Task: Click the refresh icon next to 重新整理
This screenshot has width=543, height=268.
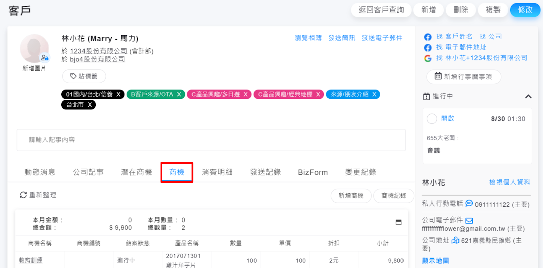Action: (23, 195)
